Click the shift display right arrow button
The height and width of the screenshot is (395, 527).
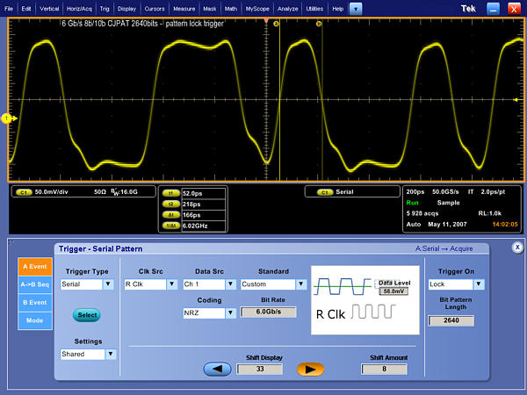(x=309, y=369)
